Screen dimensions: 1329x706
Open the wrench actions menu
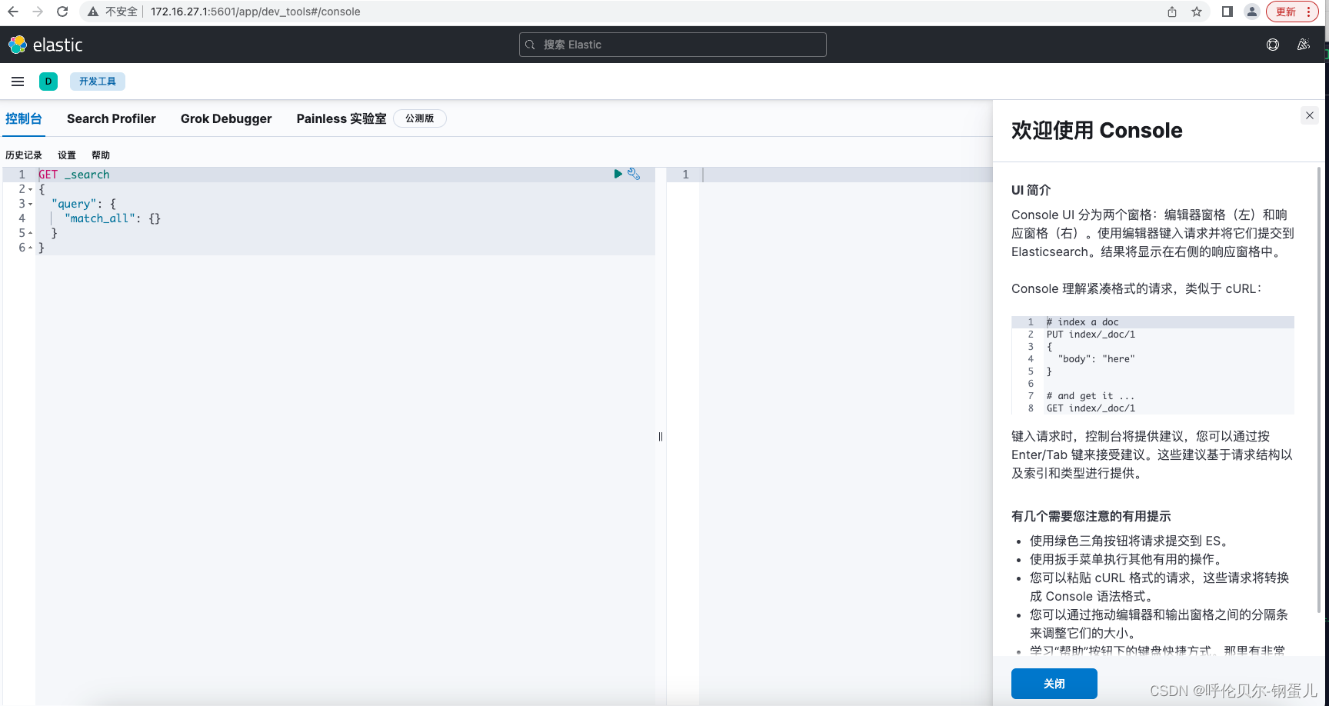[x=634, y=174]
